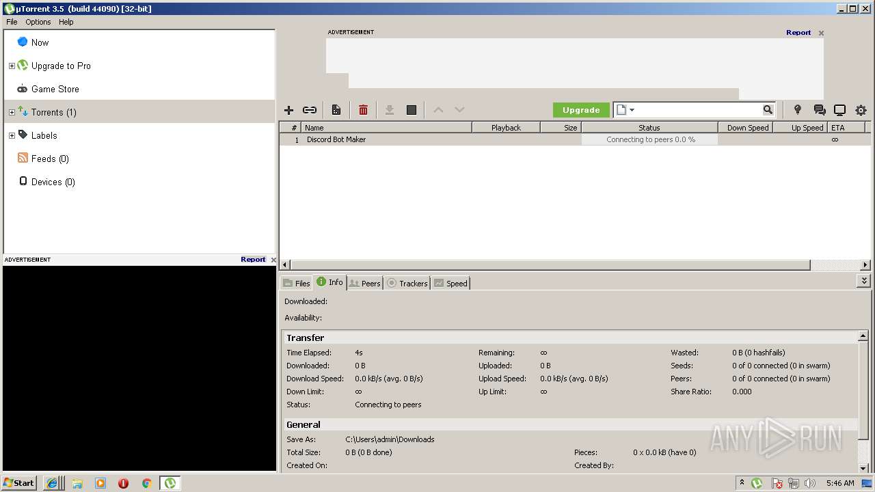Expand the Labels tree node
This screenshot has width=875, height=492.
point(12,135)
